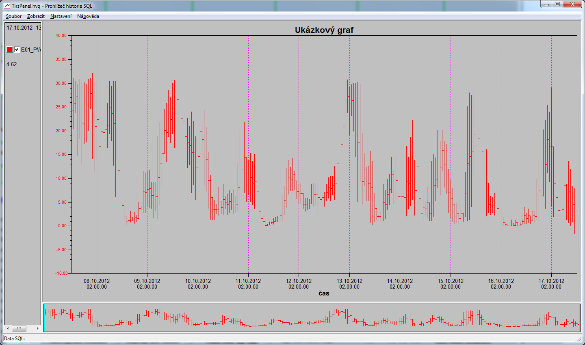Maximize the Prohlížeč historie SQL window

coord(557,4)
